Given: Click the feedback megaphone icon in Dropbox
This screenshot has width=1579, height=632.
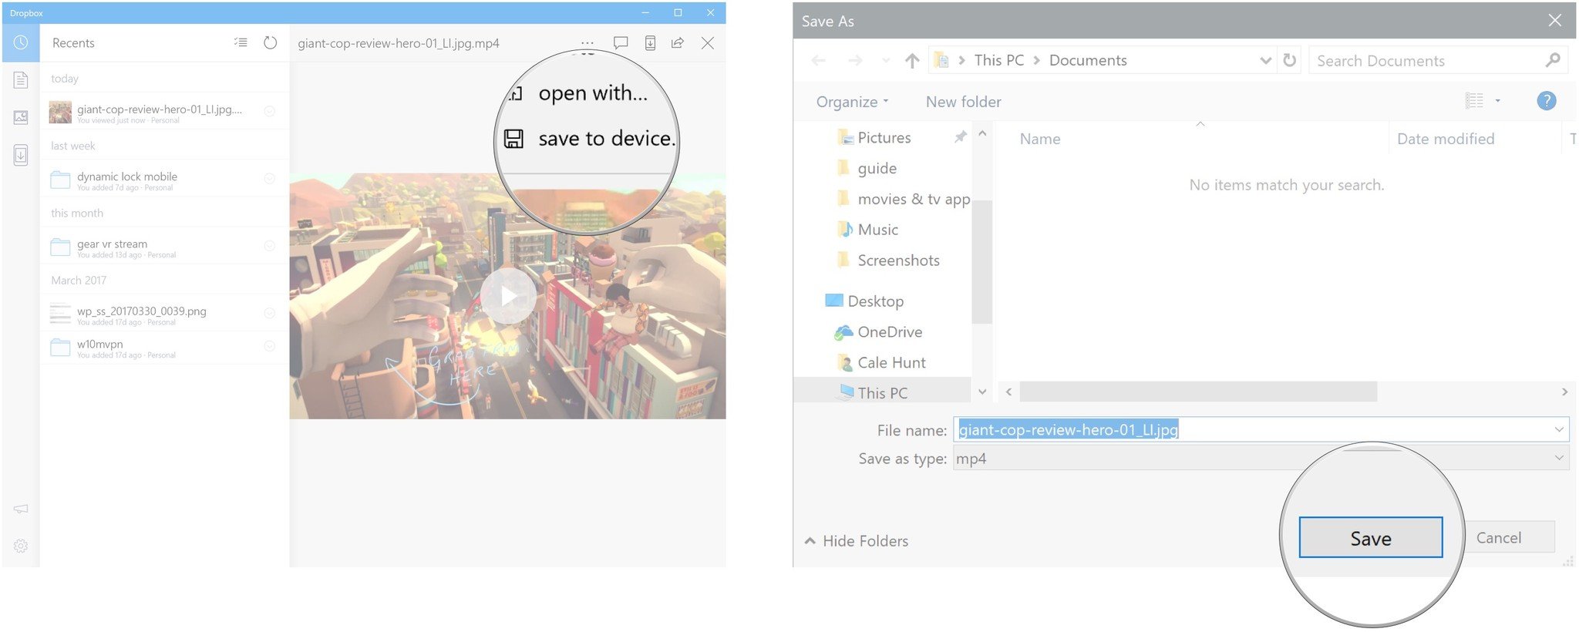Looking at the screenshot, I should click(21, 509).
